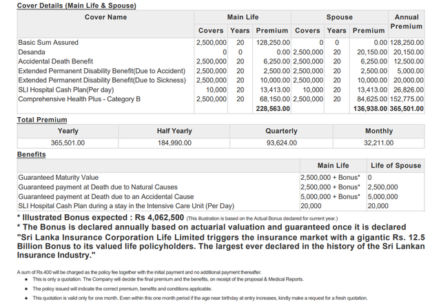Select 'Guaranteed payment at Death due to Natural Causes'

(x=98, y=187)
